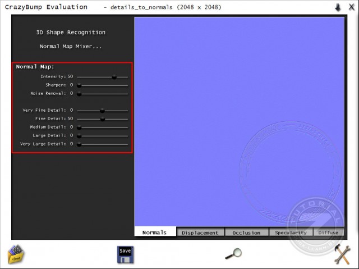Viewport: 359px width, 269px height.
Task: Click the Intensity slider track
Action: (x=102, y=76)
